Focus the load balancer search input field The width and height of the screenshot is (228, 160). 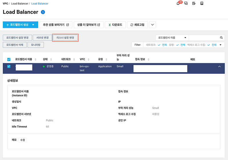pyautogui.click(x=204, y=38)
